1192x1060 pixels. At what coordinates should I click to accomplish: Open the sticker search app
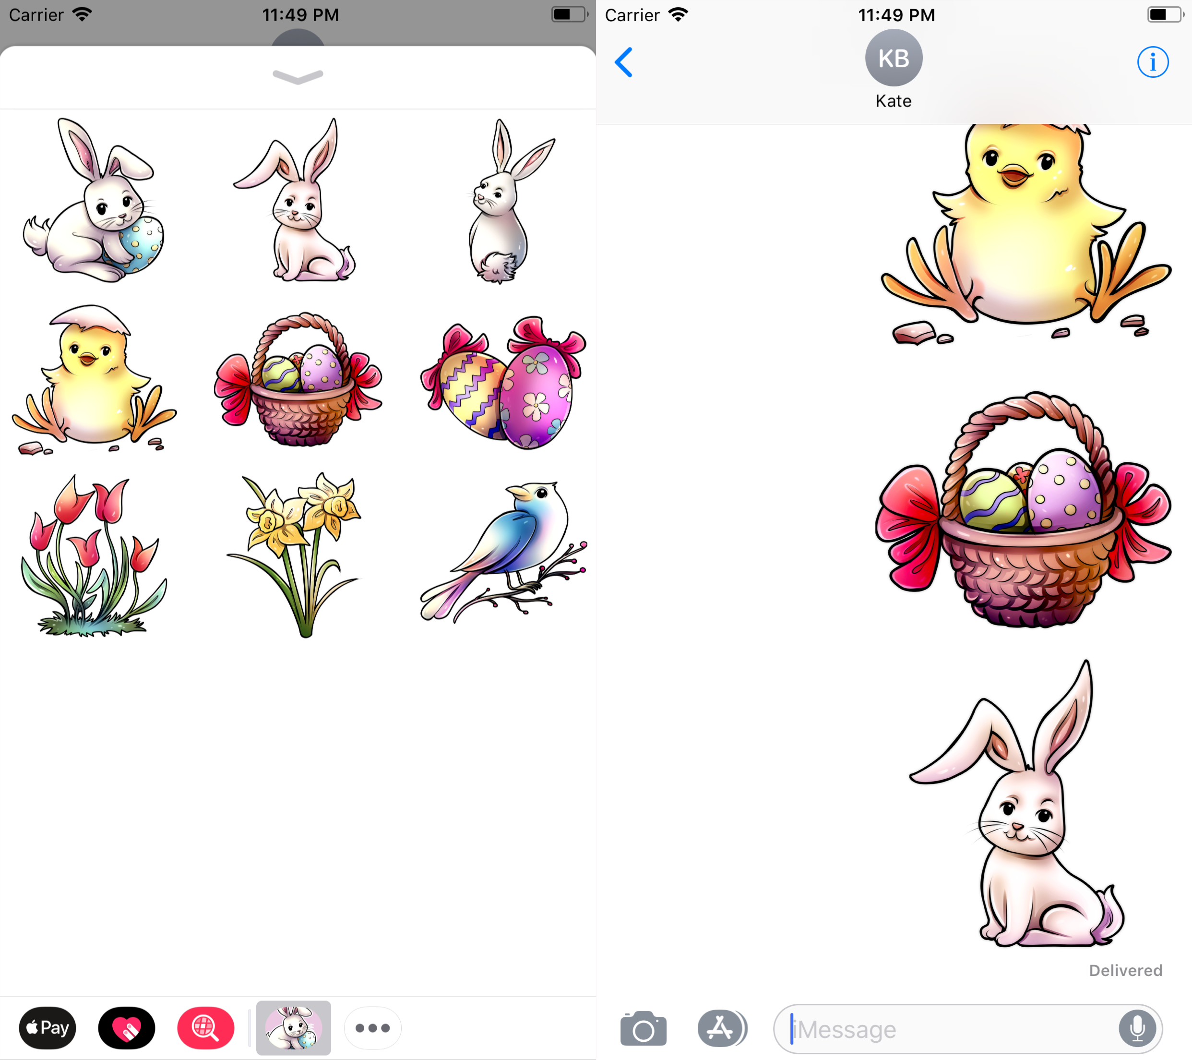tap(205, 1028)
